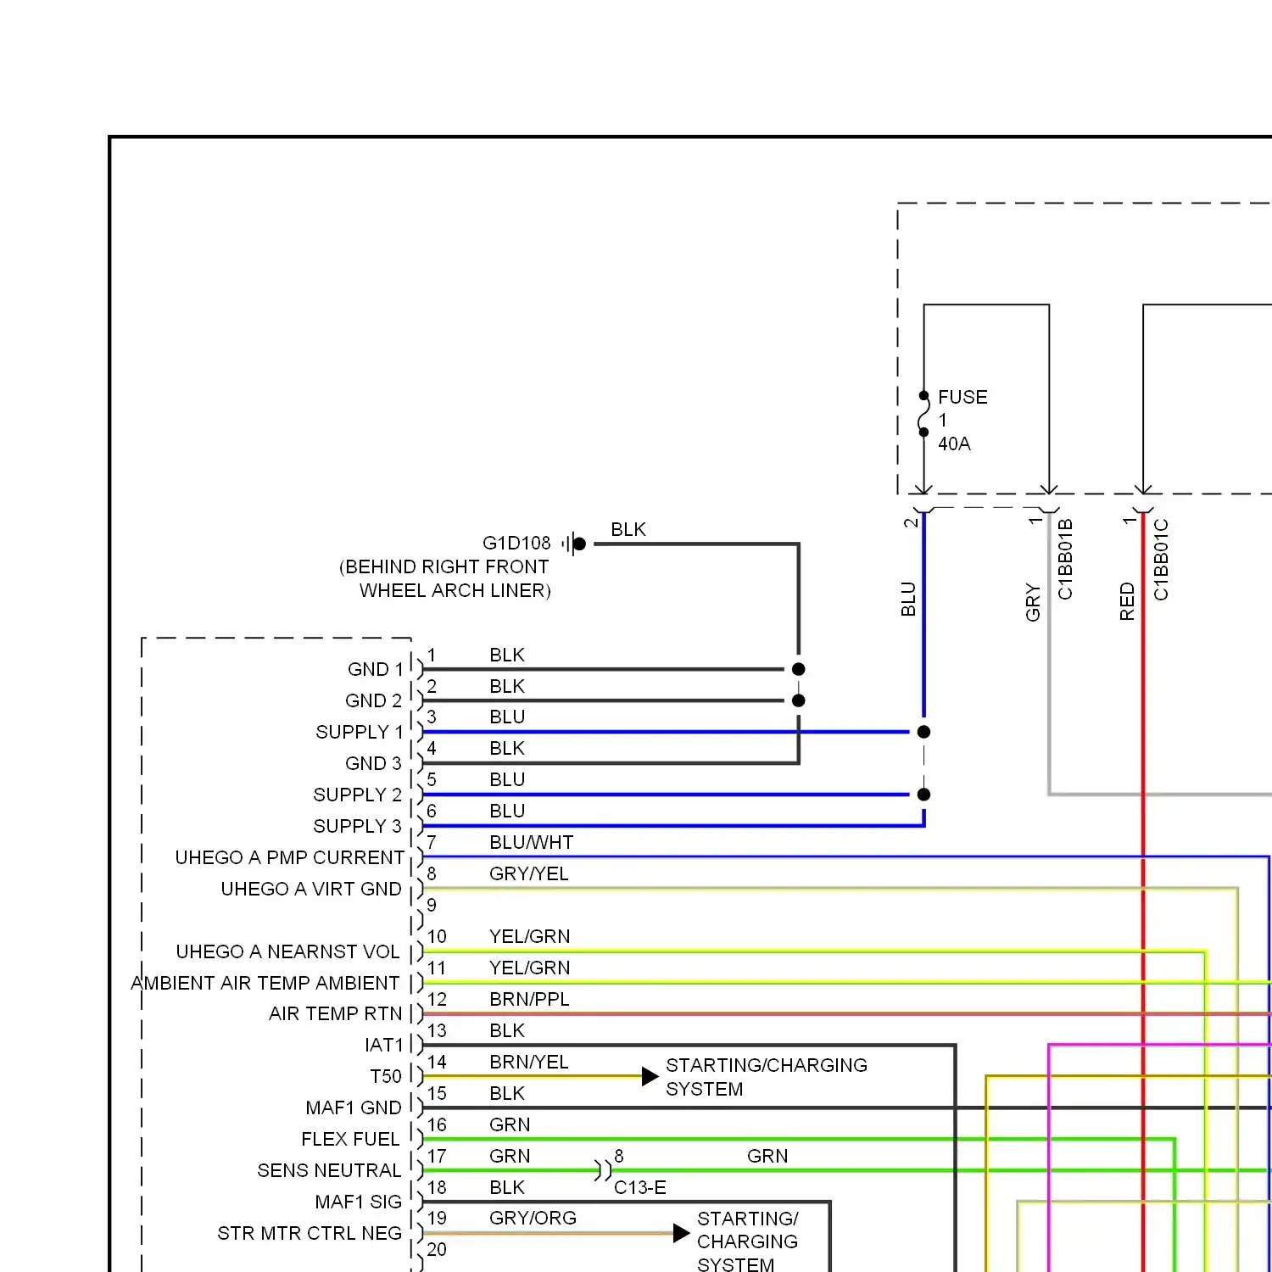The image size is (1272, 1272).
Task: Select the SUPPLY 3 pin label
Action: tap(357, 826)
